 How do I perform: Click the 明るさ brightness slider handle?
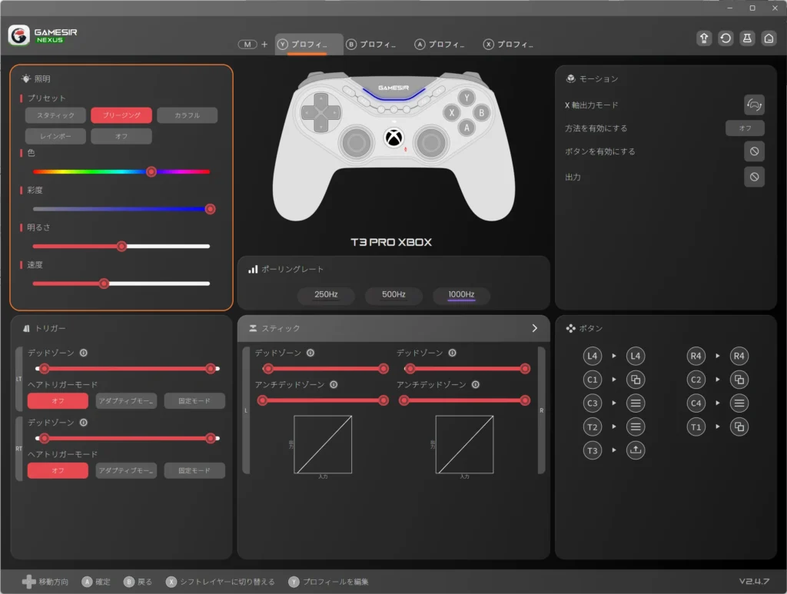(121, 247)
